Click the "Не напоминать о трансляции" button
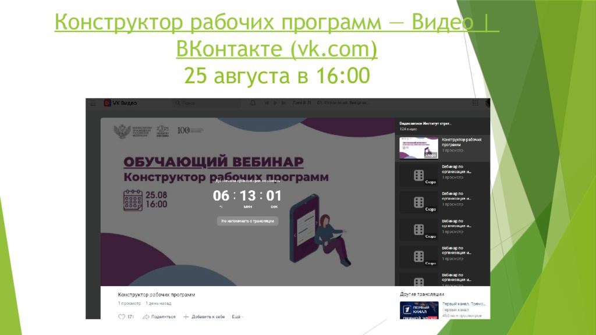596x335 pixels. (x=247, y=220)
